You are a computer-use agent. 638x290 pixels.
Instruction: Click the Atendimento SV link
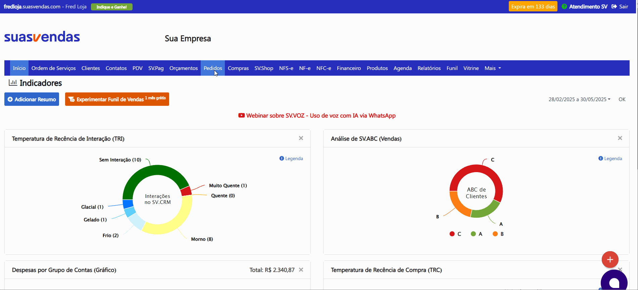(588, 6)
